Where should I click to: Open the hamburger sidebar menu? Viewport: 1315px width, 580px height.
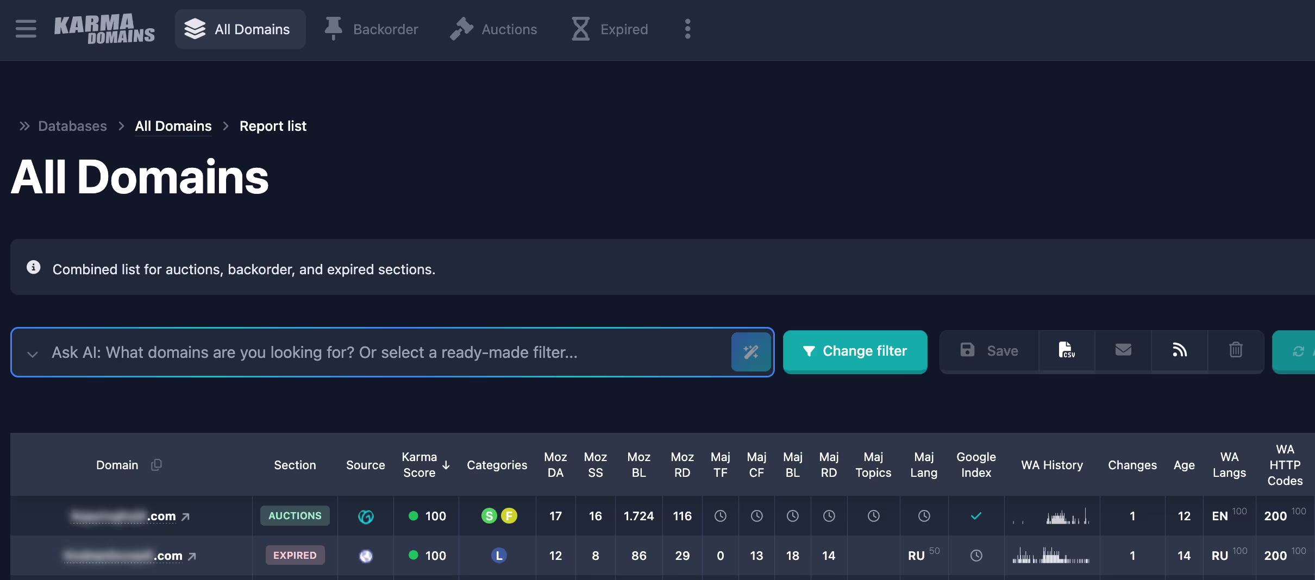[26, 29]
